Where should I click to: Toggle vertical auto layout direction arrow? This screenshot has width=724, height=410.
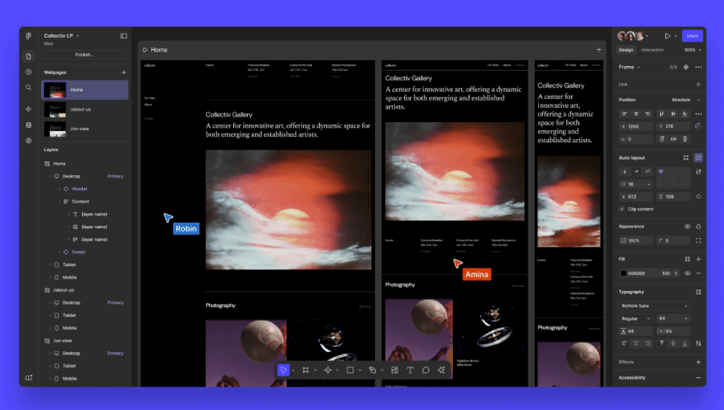625,171
